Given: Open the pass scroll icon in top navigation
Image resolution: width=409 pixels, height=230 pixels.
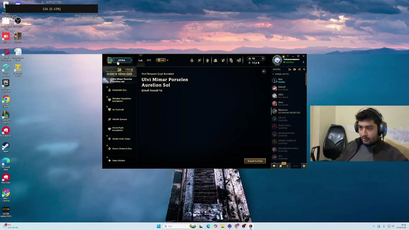Looking at the screenshot, I should (231, 60).
